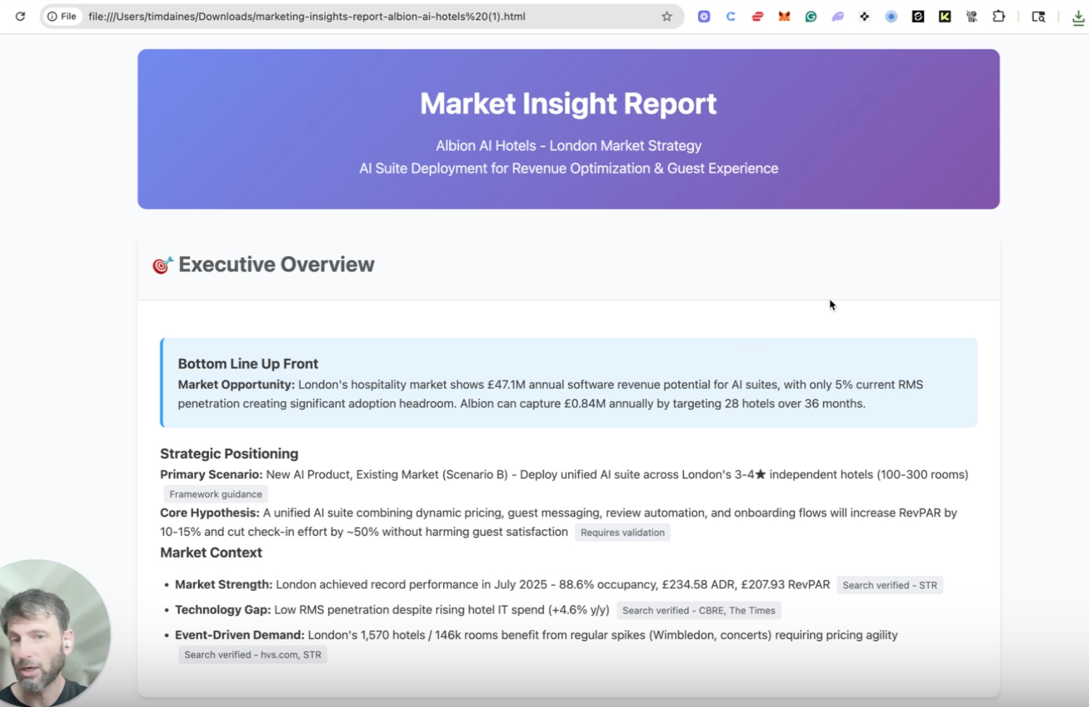
Task: Open the Phantom ghost extension icon
Action: (x=838, y=16)
